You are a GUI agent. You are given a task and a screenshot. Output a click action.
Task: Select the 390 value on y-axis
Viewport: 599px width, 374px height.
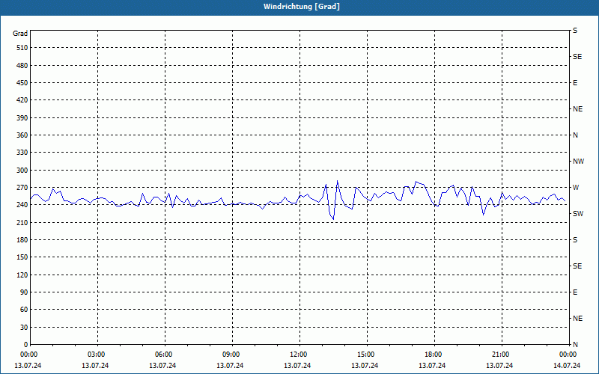pyautogui.click(x=22, y=118)
